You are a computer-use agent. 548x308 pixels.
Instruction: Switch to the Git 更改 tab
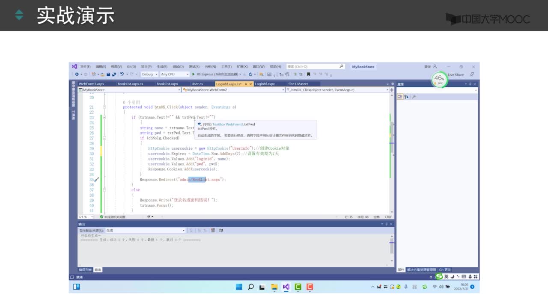point(445,269)
